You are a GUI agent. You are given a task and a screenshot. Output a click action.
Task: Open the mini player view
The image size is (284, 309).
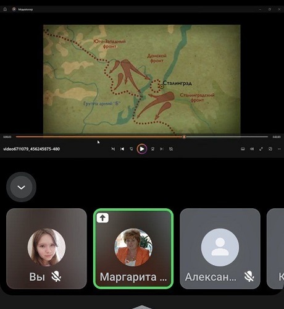(270, 149)
